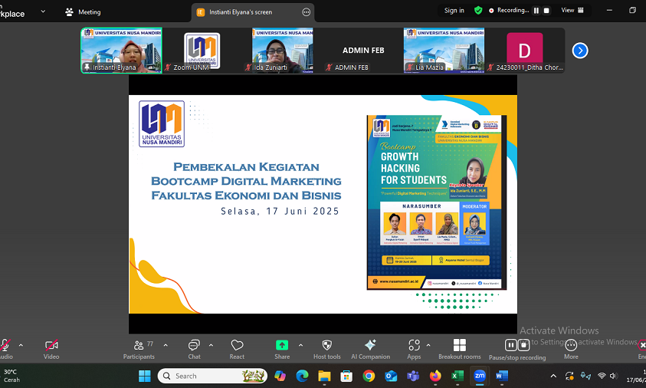
Task: Expand the Chat options caret
Action: 211,345
